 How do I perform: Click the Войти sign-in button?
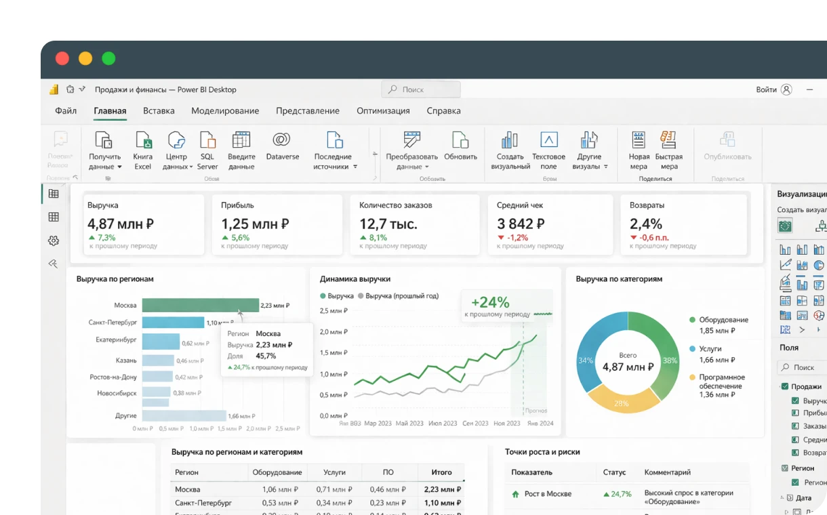(773, 89)
